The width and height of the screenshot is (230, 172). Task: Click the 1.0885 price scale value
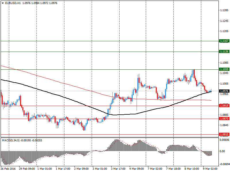(x=224, y=115)
